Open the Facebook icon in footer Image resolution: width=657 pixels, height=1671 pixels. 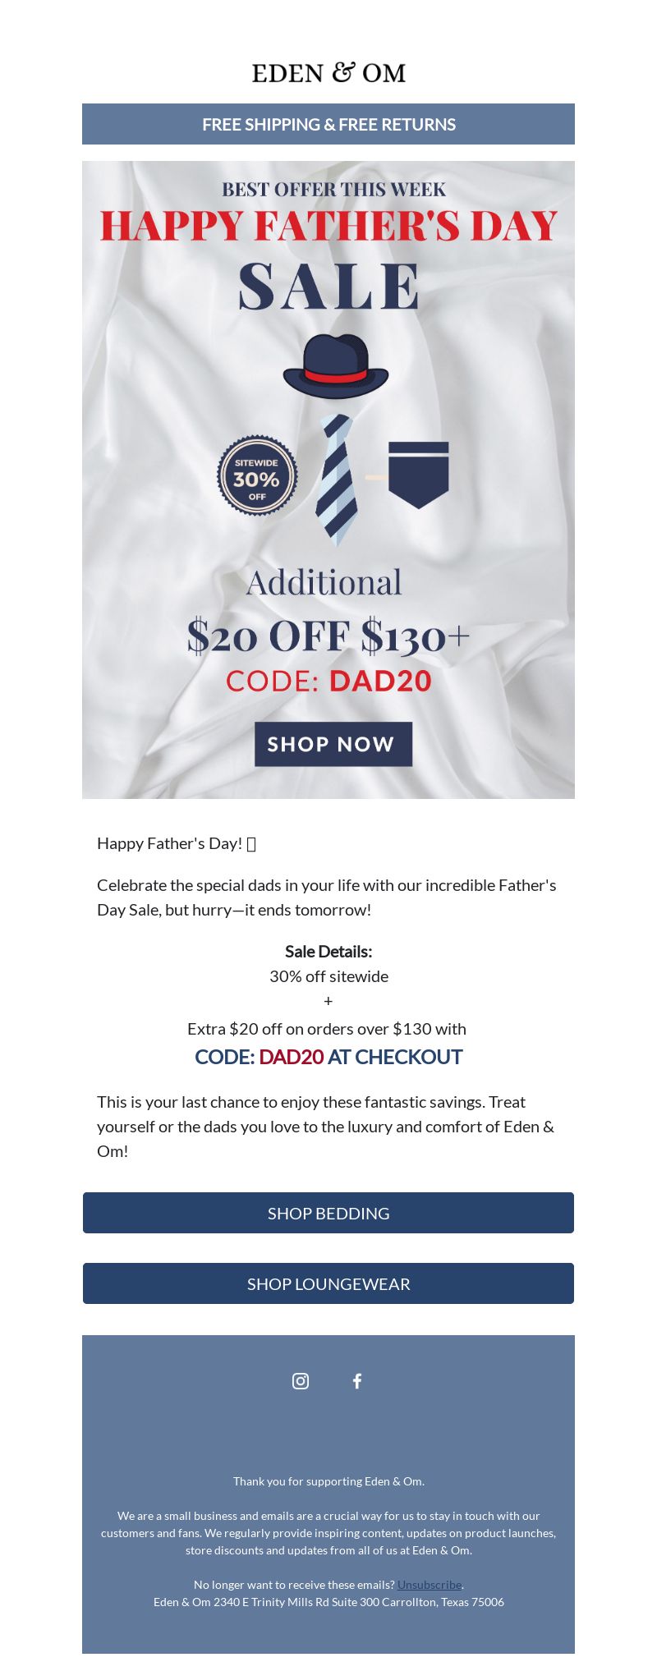(x=357, y=1381)
